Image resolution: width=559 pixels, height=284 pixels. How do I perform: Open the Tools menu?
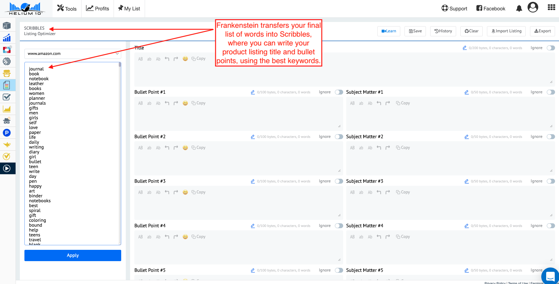[67, 9]
